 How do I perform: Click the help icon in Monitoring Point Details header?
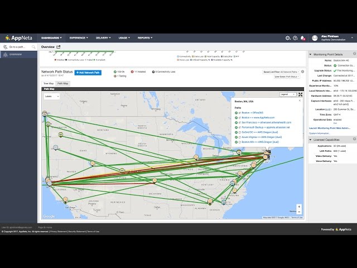click(355, 54)
